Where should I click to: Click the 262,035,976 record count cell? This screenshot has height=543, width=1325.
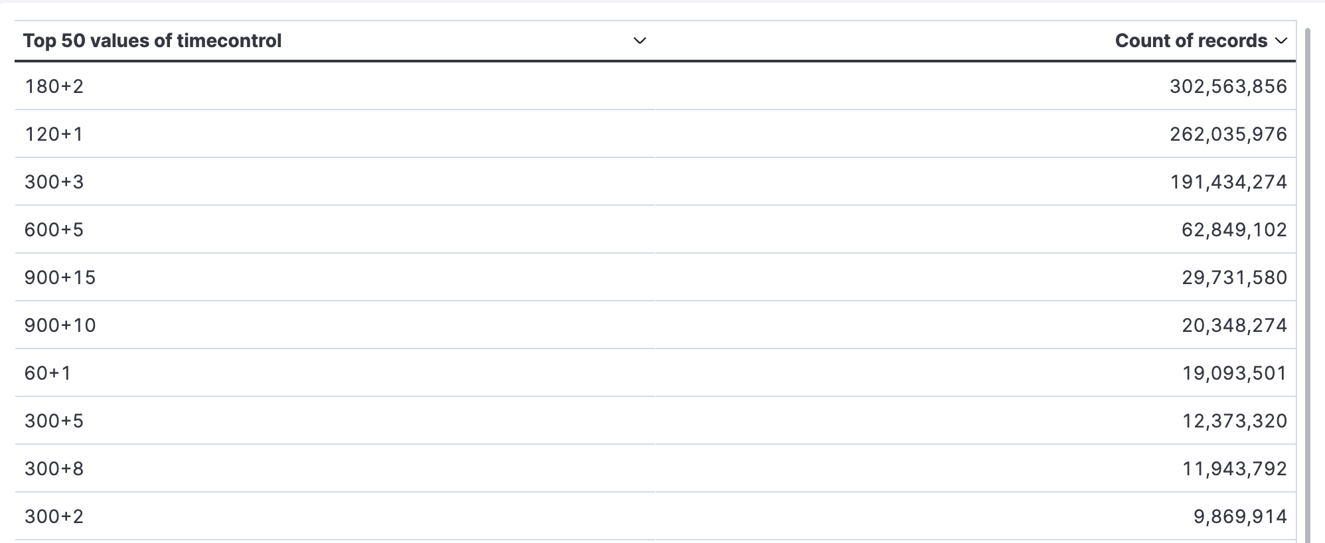click(x=975, y=134)
